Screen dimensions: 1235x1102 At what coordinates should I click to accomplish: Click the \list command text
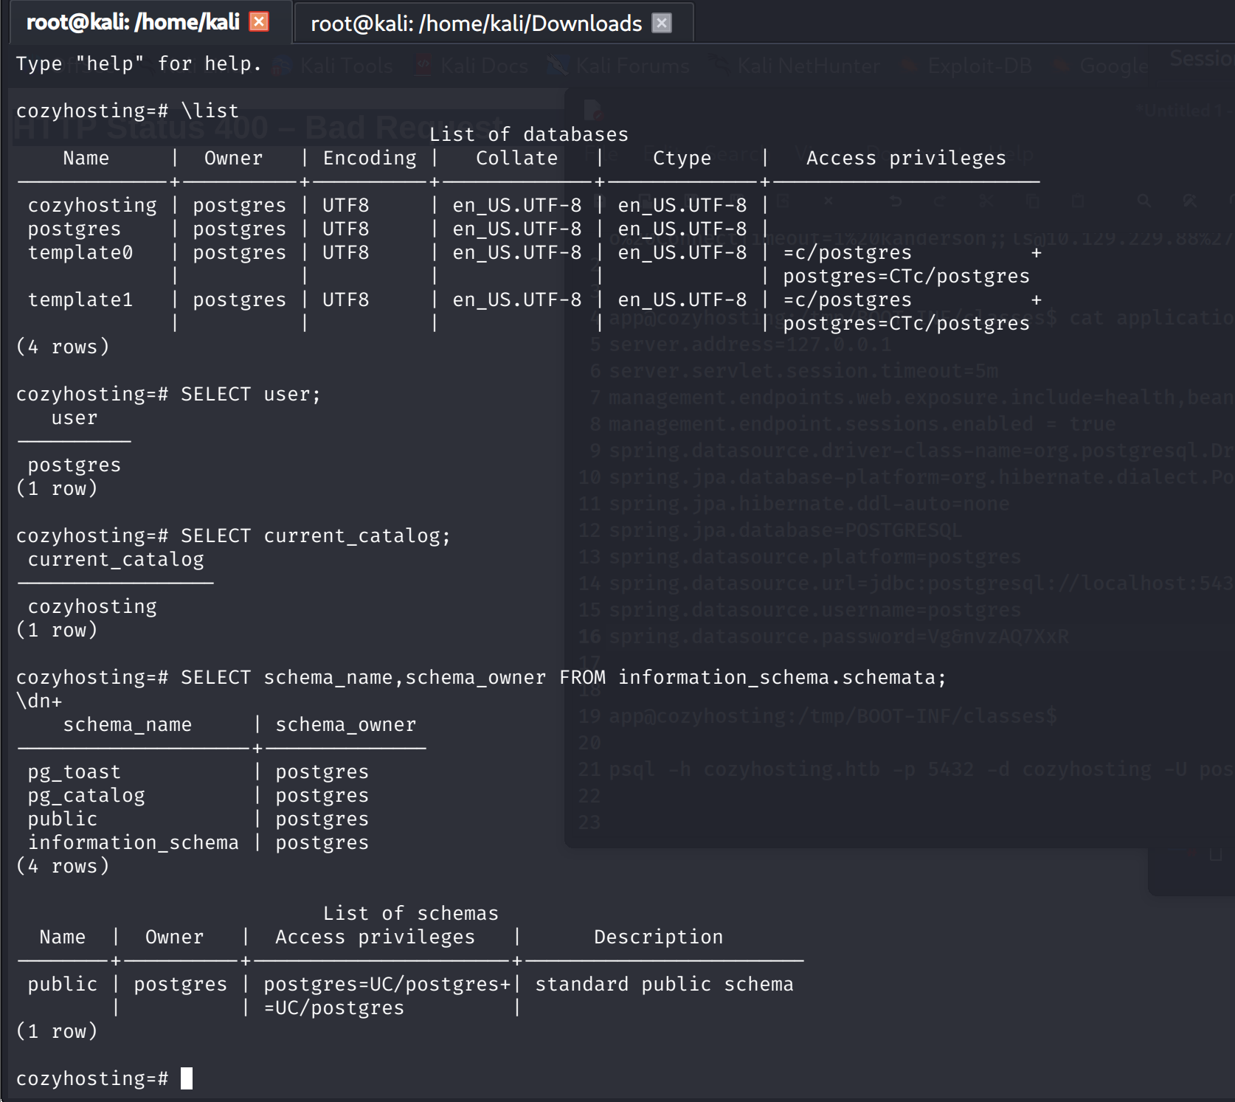point(210,111)
